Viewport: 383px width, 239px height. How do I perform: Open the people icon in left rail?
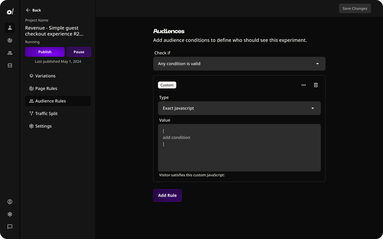[x=10, y=53]
